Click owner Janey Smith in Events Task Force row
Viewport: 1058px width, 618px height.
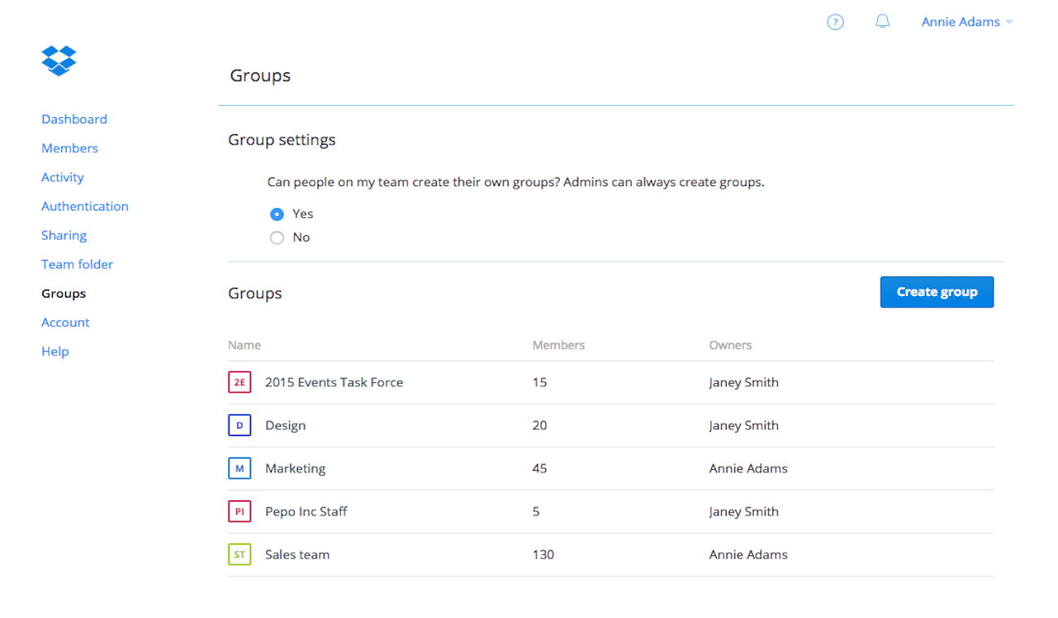[x=744, y=382]
